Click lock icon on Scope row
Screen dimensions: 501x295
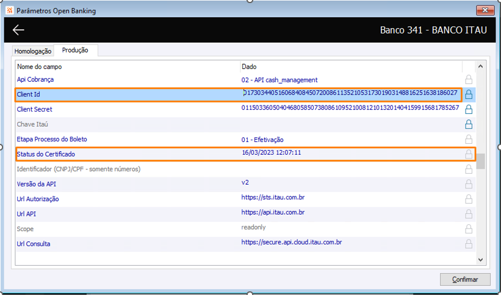tap(469, 229)
